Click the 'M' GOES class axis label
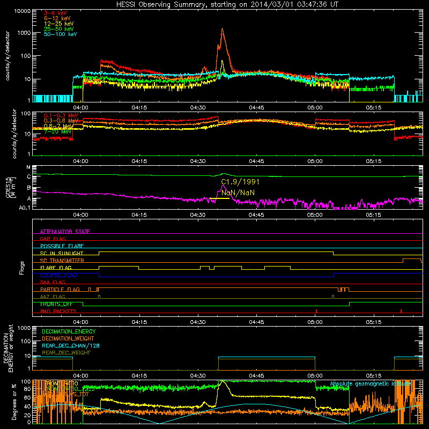429x429 pixels. [x=28, y=167]
